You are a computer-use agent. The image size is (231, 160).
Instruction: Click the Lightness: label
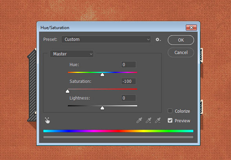point(80,98)
